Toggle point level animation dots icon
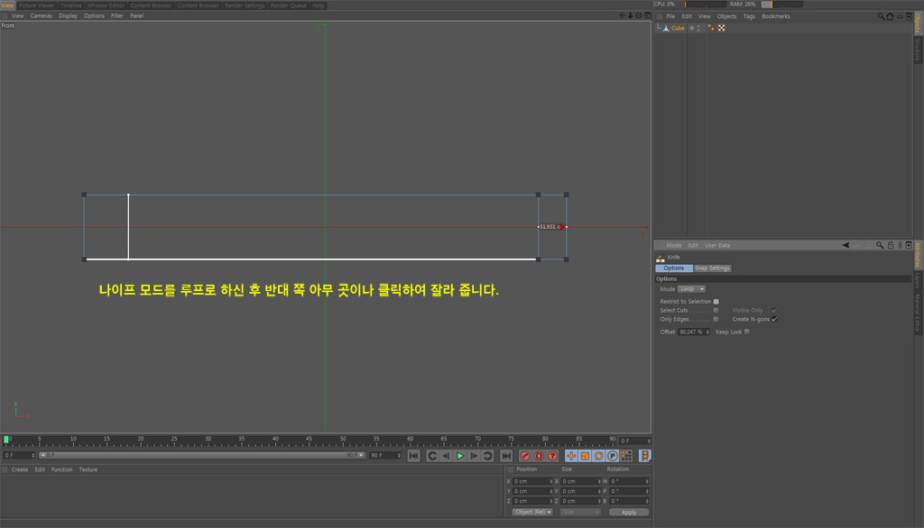Screen dimensions: 924x528 pos(626,456)
